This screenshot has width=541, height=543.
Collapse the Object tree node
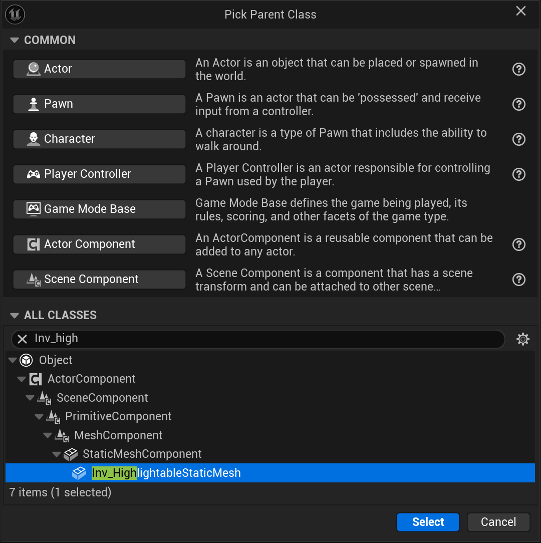[x=13, y=360]
